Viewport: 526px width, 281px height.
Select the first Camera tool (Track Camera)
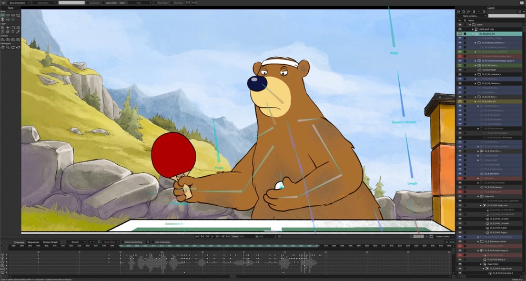coord(3,39)
